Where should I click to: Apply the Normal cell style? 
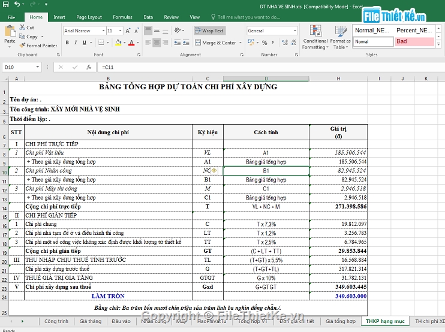coord(373,41)
